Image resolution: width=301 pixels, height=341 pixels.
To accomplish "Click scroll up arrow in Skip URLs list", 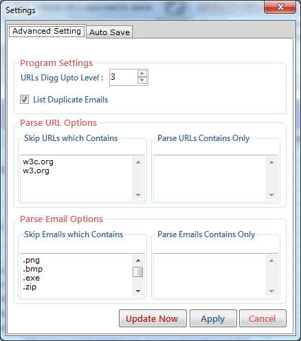I will point(138,162).
